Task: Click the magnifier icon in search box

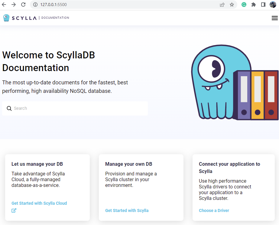Action: pos(9,108)
